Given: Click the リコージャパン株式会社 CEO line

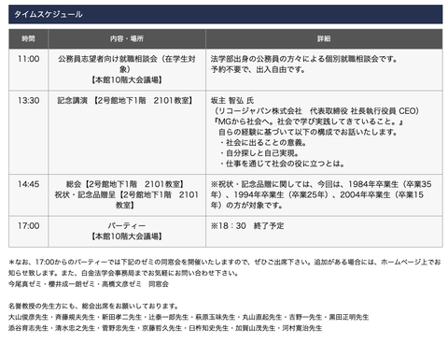Looking at the screenshot, I should 315,111.
